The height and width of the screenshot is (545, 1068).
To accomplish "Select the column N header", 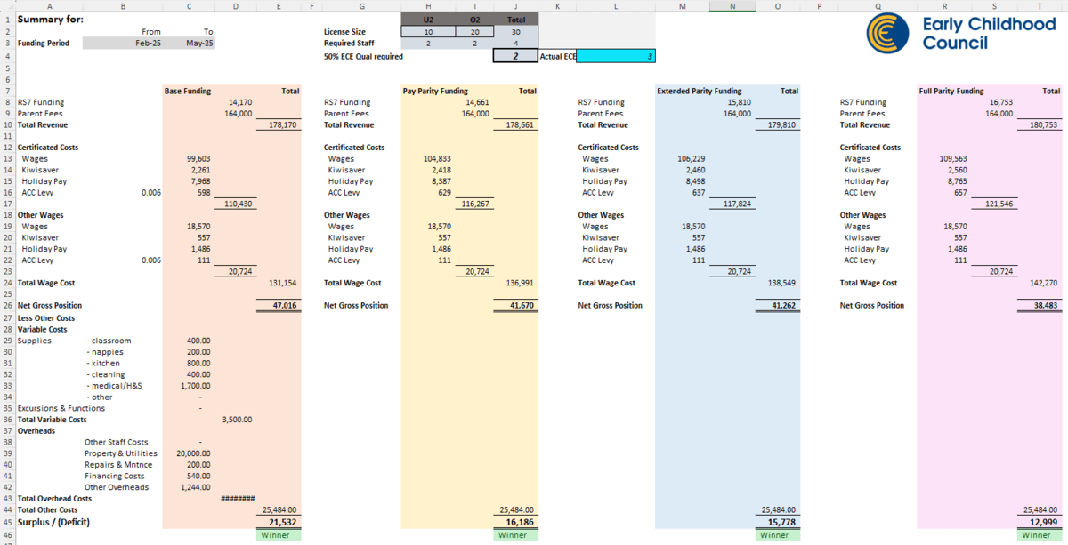I will click(x=733, y=5).
